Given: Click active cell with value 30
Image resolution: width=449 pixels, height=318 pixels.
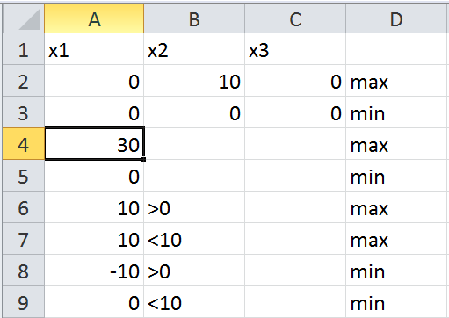Looking at the screenshot, I should pos(94,144).
